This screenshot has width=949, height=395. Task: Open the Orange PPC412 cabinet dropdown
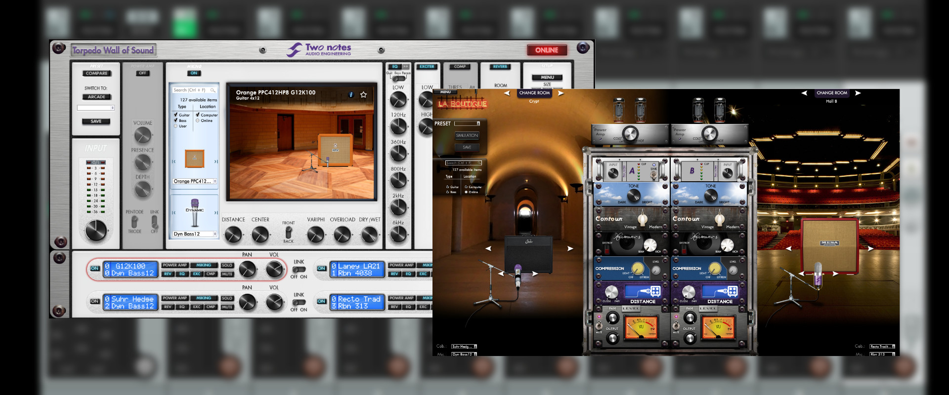(x=215, y=181)
